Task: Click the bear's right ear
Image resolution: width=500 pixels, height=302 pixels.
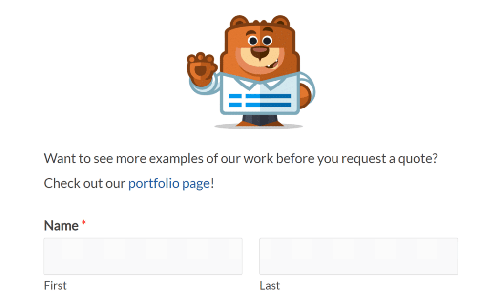Action: click(x=281, y=22)
